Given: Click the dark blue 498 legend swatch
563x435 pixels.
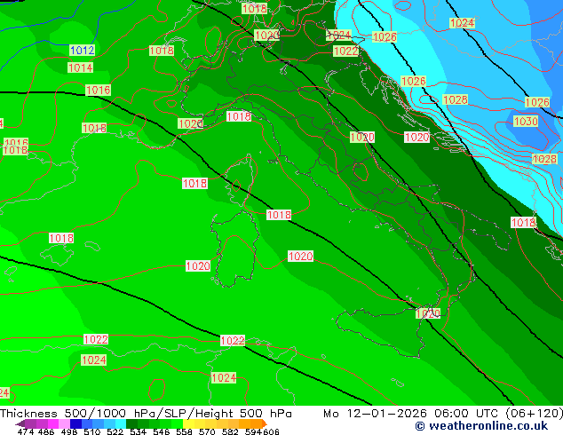Looking at the screenshot, I should pos(77,423).
